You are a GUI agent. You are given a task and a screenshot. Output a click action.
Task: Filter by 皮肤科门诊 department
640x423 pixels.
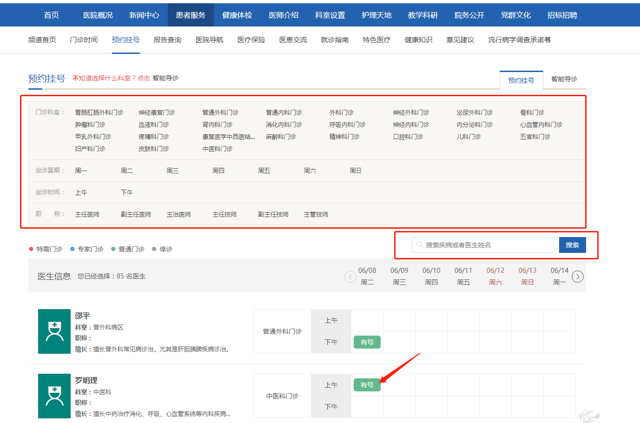tap(153, 149)
